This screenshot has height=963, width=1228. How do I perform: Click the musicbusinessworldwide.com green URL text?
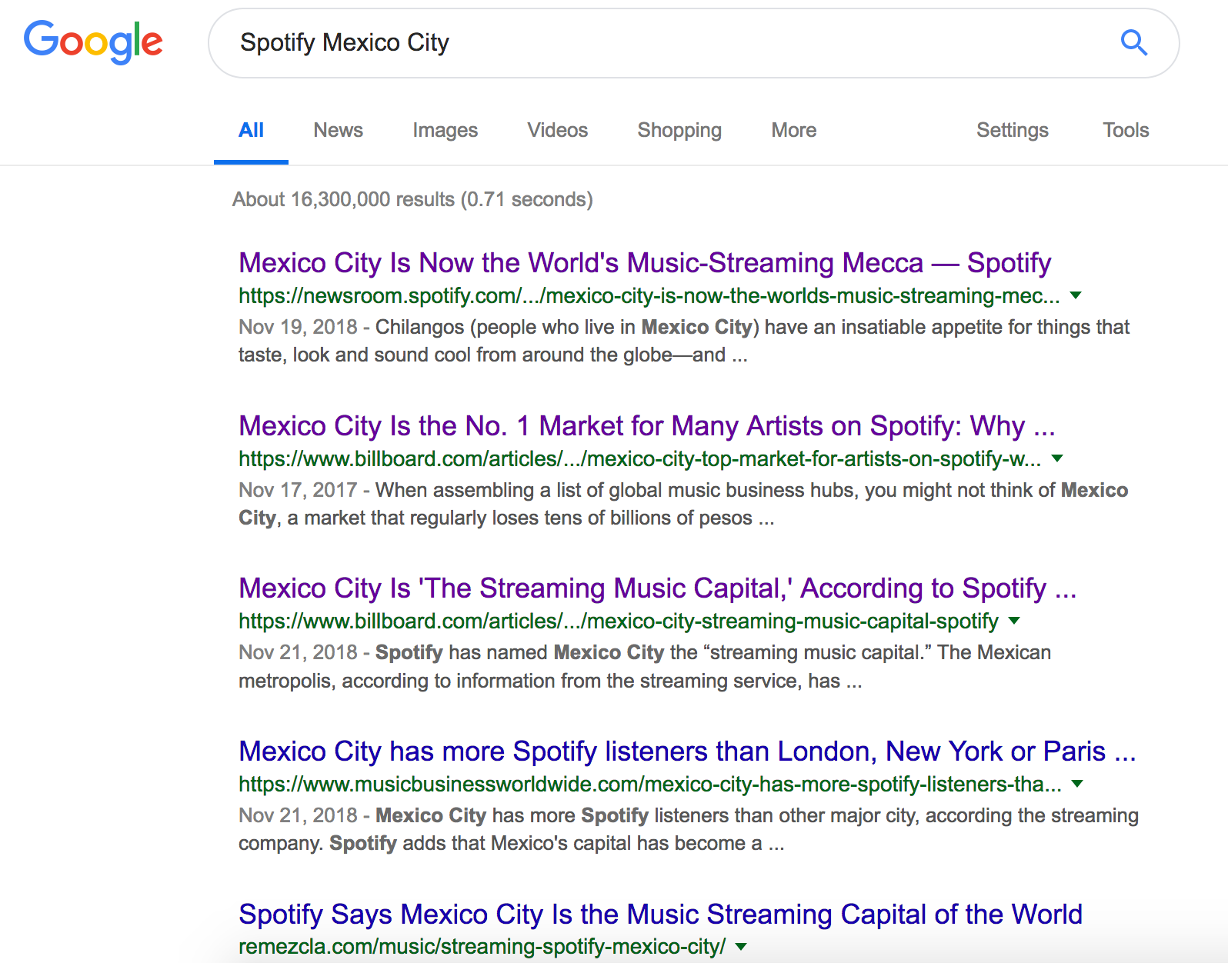649,785
